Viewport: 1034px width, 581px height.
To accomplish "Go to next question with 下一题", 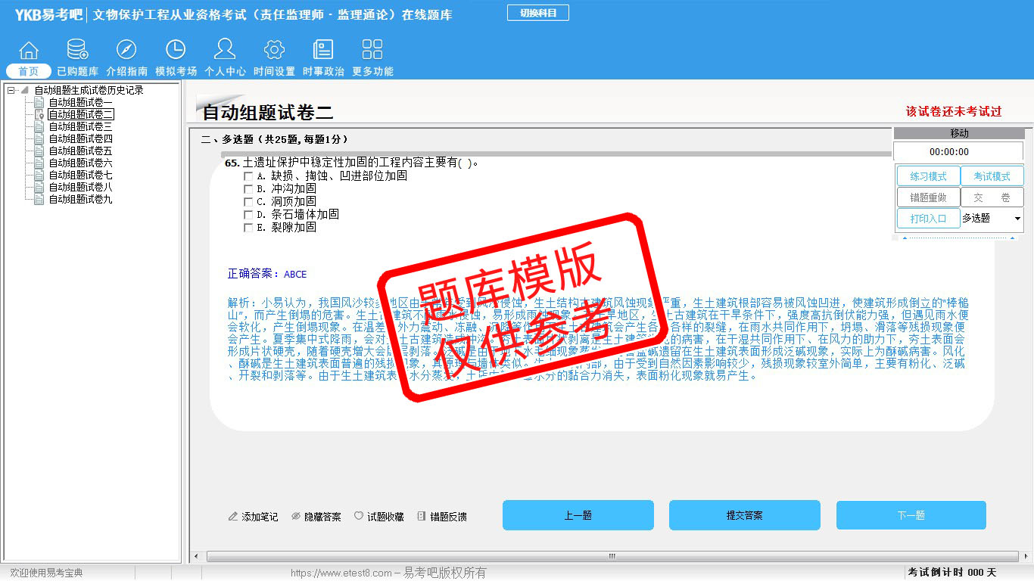I will point(911,515).
